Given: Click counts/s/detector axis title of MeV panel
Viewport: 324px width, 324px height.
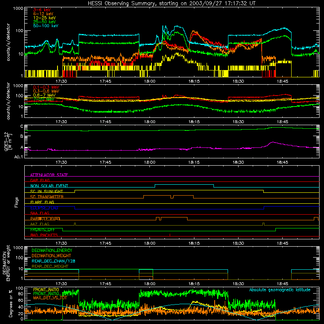Looking at the screenshot, I should (8, 101).
